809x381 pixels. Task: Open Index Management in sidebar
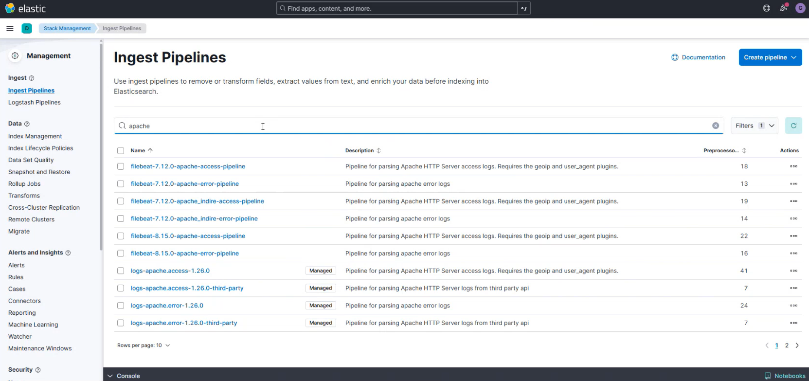(35, 136)
